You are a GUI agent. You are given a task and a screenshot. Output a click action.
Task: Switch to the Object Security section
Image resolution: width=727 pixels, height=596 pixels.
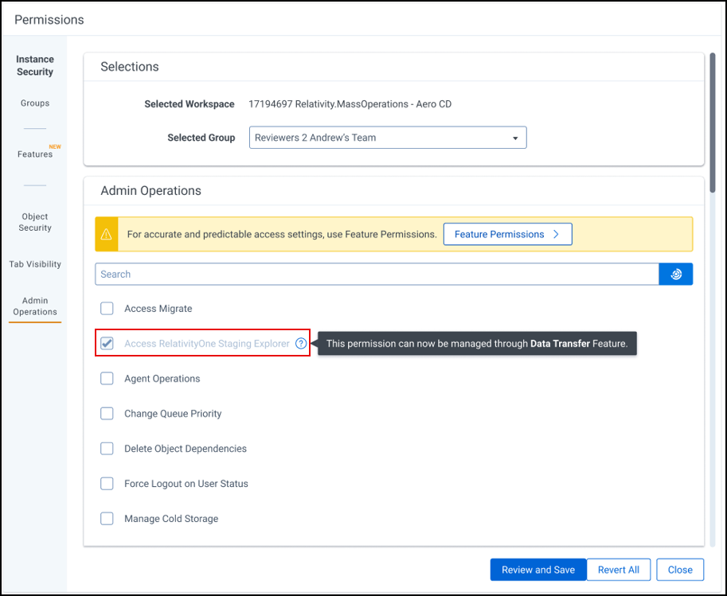[35, 222]
